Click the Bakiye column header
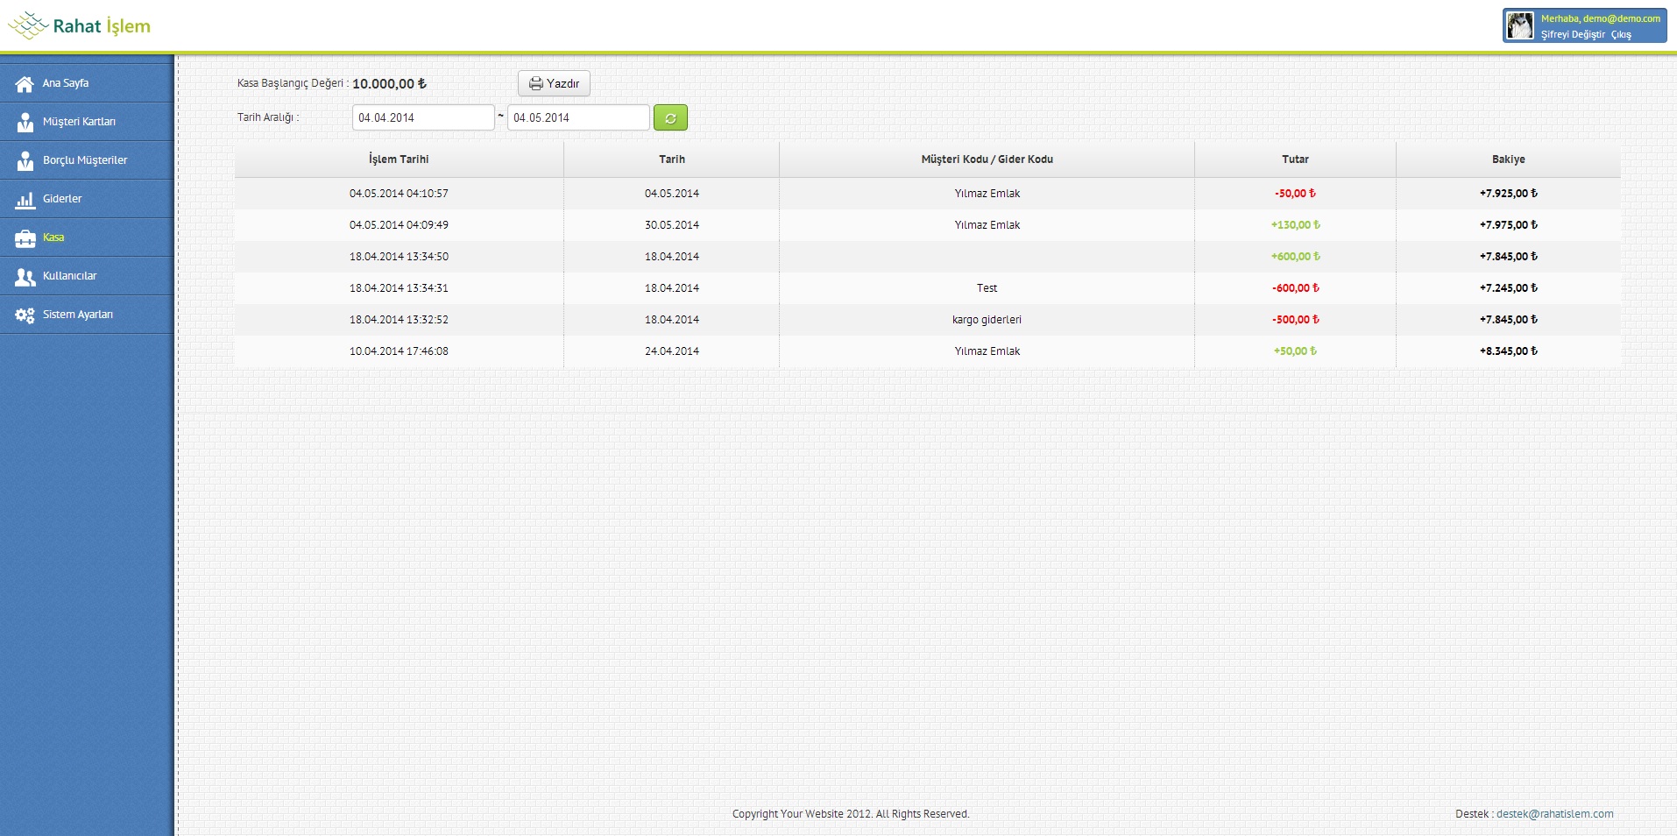 [x=1508, y=159]
